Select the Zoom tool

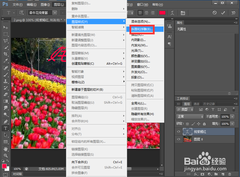(x=6, y=156)
